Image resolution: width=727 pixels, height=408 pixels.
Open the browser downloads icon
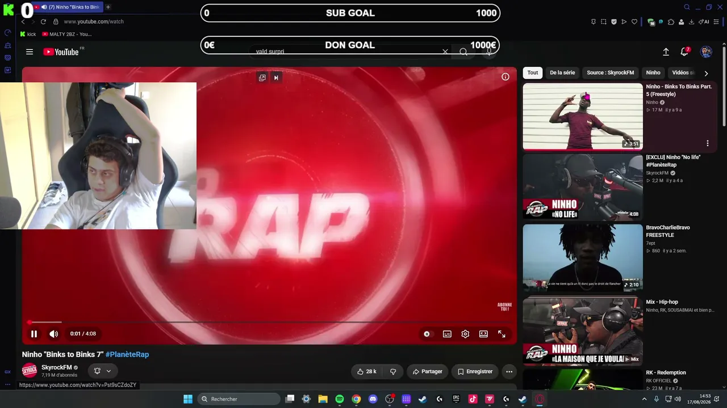point(692,22)
